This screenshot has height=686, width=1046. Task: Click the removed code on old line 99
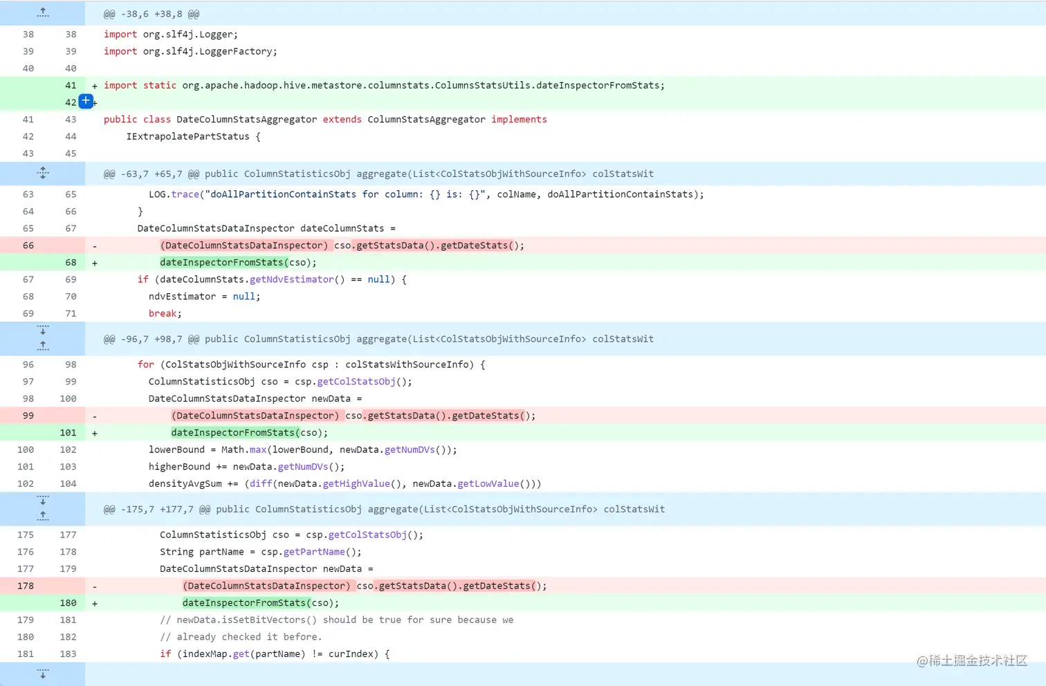pyautogui.click(x=353, y=415)
